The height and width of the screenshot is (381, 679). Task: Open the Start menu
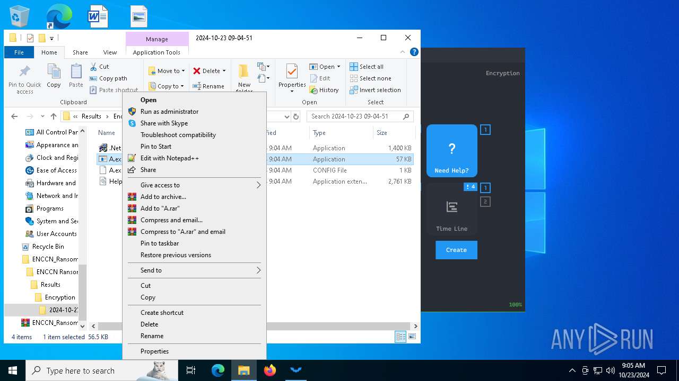click(x=13, y=370)
